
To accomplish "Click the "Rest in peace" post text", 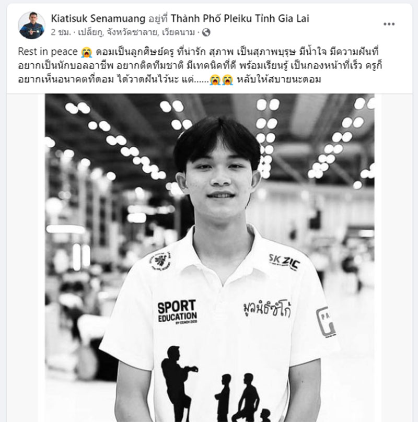I will tap(48, 52).
